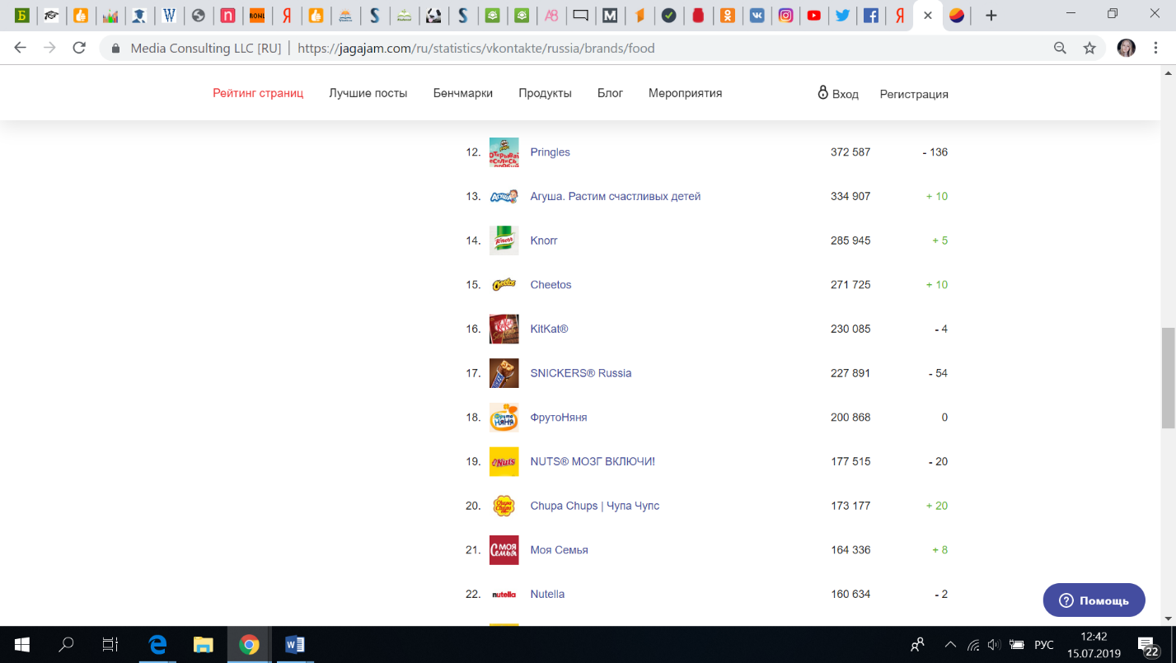Click the Nutella logo image
Screen dimensions: 1176x663
[504, 594]
